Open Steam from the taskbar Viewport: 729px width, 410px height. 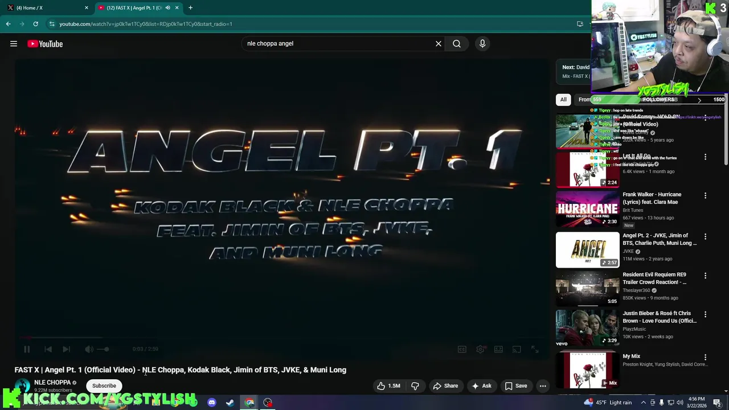[x=230, y=403]
